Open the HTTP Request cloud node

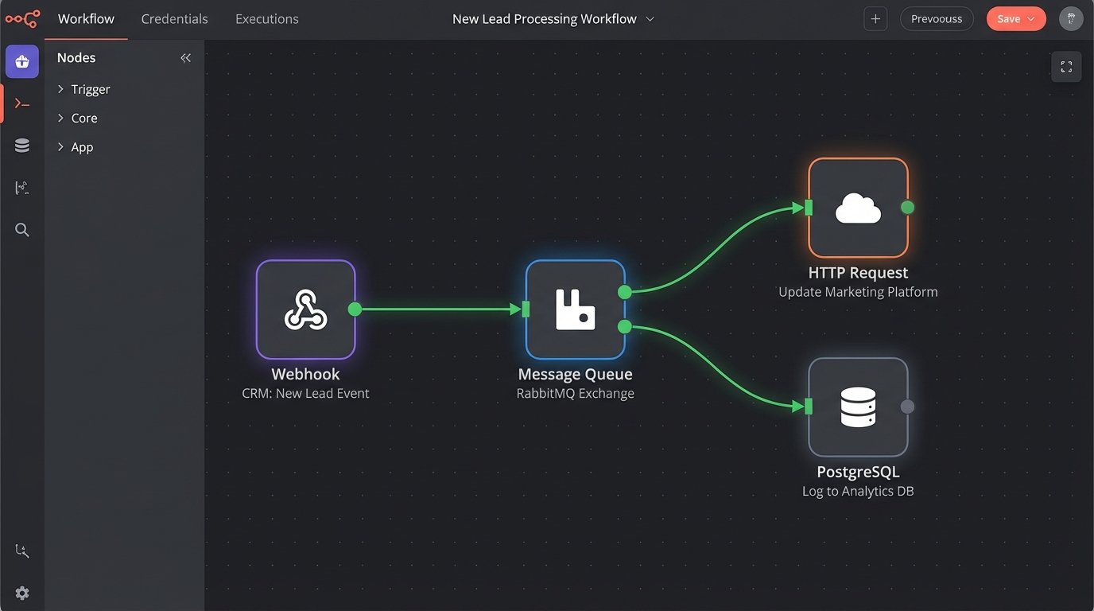tap(858, 208)
